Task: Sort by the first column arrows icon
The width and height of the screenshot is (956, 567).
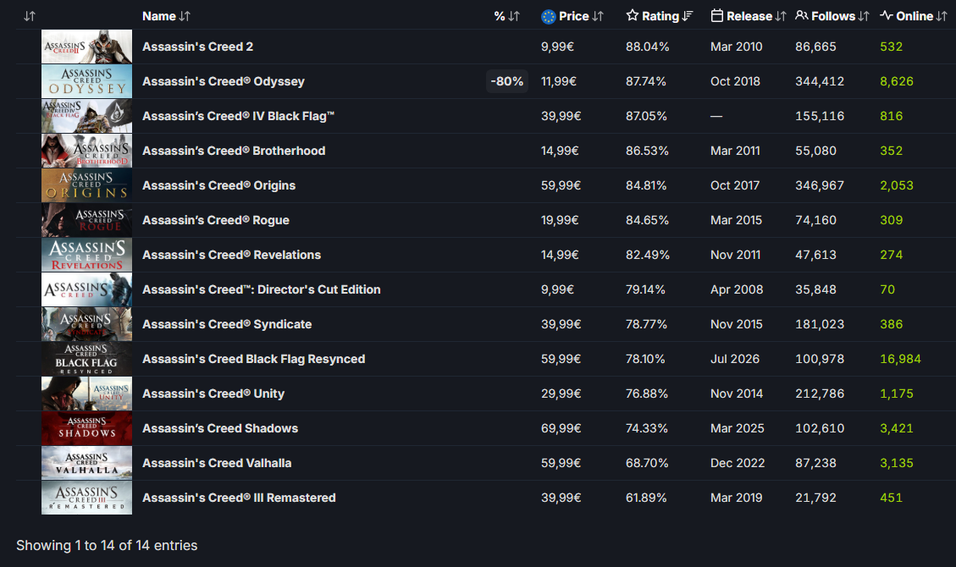Action: [30, 16]
